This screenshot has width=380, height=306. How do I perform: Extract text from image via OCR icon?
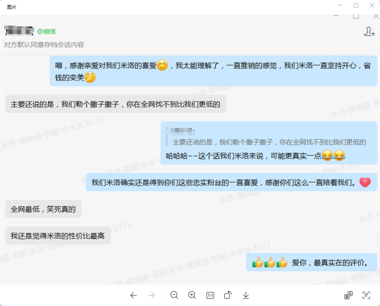pyautogui.click(x=366, y=295)
